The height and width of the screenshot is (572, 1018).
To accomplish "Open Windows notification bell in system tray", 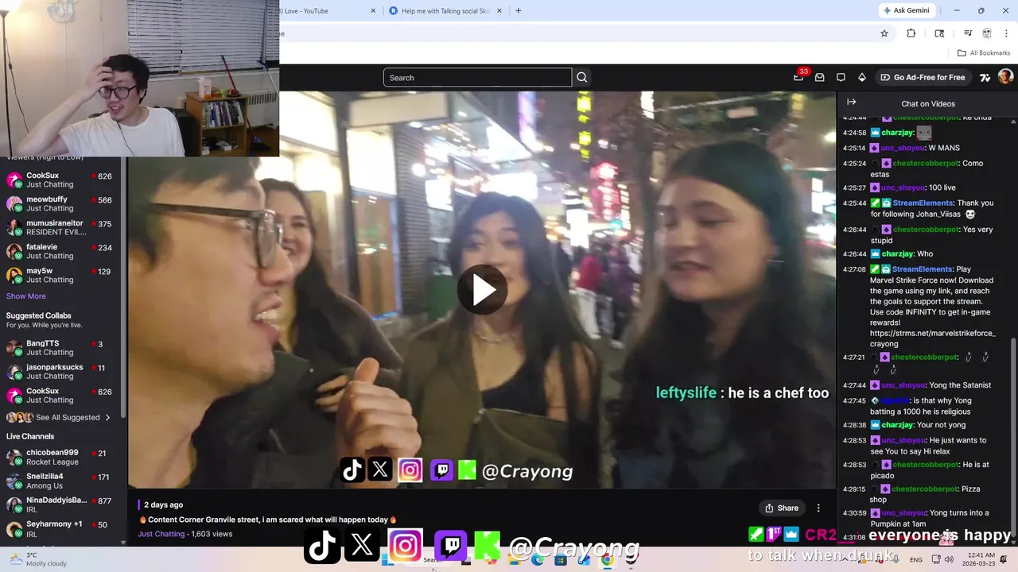I will (1004, 559).
